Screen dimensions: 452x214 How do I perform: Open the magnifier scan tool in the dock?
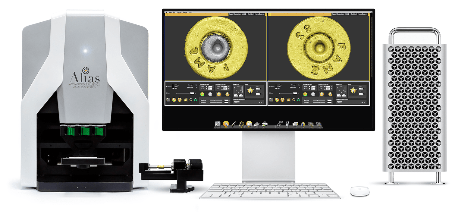[218, 124]
